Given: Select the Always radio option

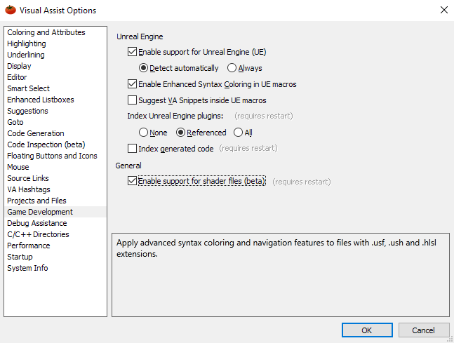Looking at the screenshot, I should coord(232,68).
